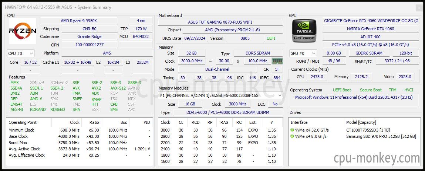The height and width of the screenshot is (171, 425).
Task: Click the 3000 clock EXPO timing row
Action: tap(220, 130)
